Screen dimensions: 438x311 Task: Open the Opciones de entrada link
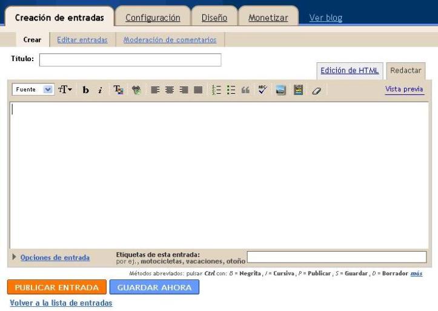(x=55, y=257)
